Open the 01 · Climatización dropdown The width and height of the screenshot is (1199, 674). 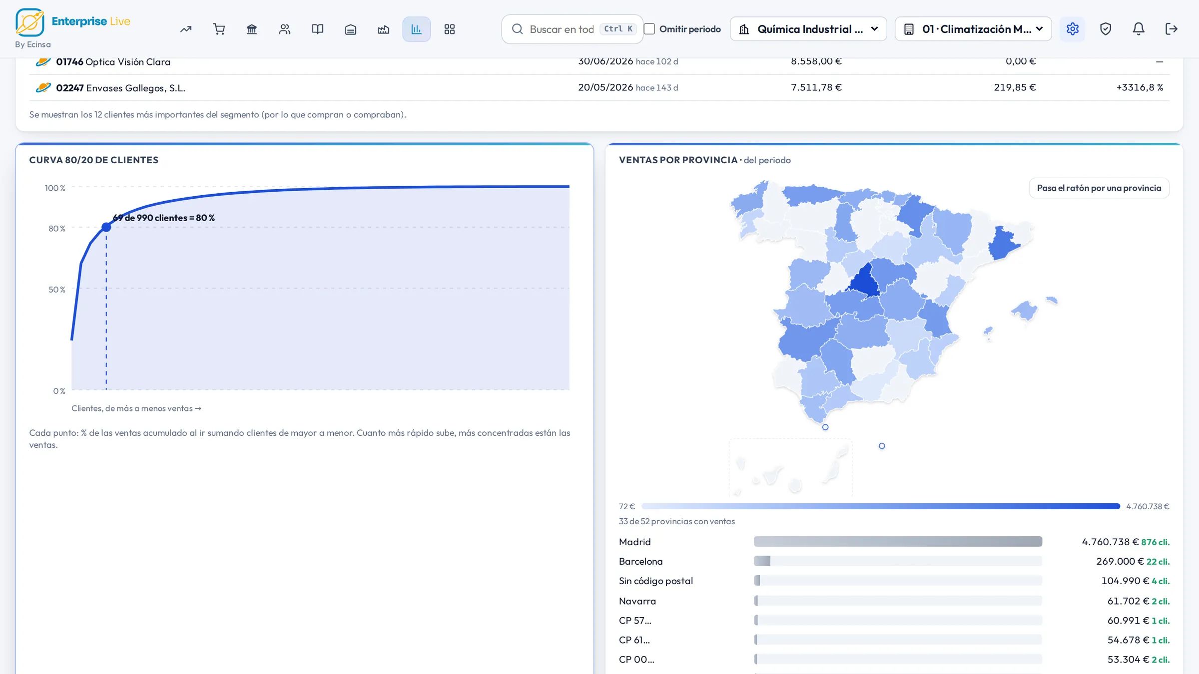973,29
